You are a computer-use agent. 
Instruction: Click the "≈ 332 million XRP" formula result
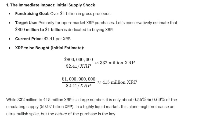click(115, 63)
